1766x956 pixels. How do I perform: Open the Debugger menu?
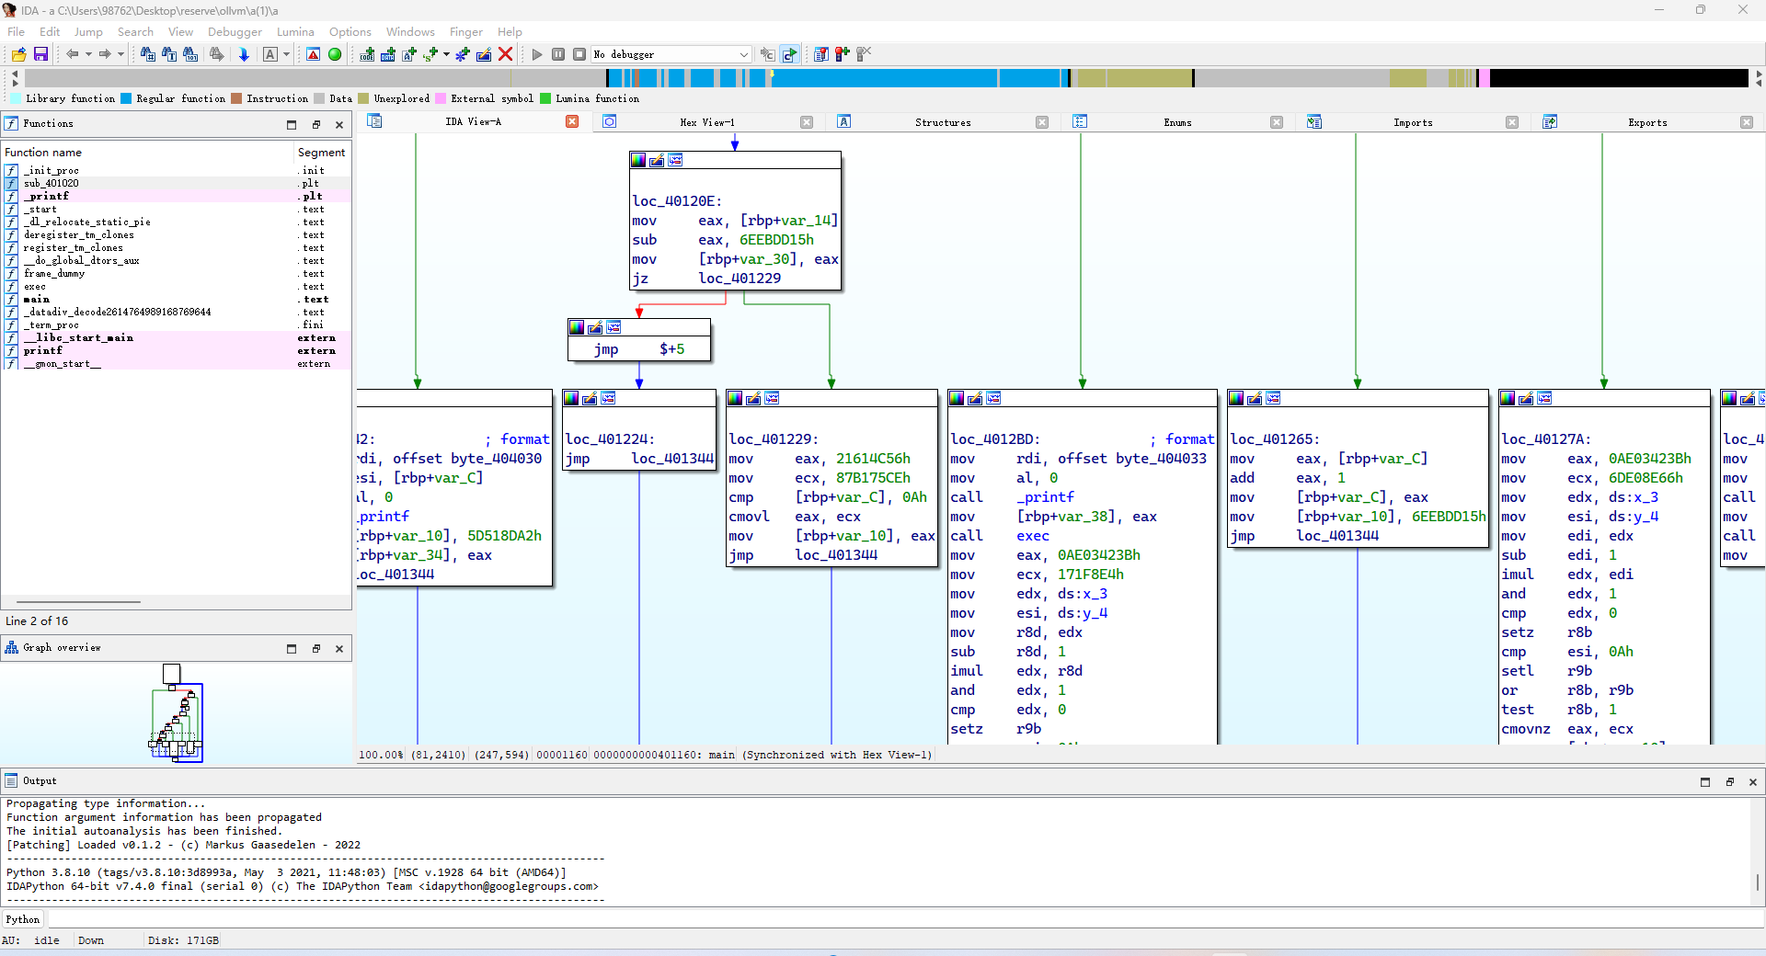tap(235, 31)
